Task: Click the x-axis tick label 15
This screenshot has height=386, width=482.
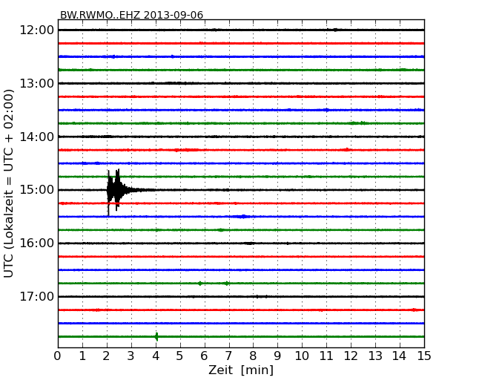Action: 424,356
